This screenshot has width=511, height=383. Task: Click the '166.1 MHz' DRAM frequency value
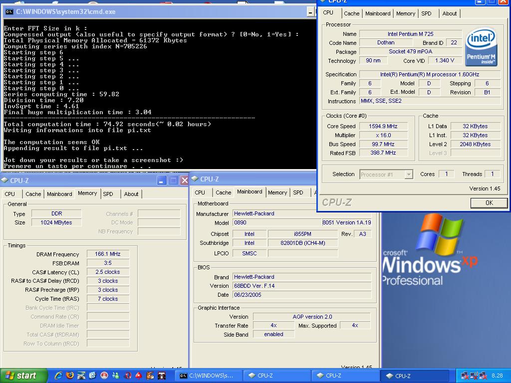click(x=108, y=254)
